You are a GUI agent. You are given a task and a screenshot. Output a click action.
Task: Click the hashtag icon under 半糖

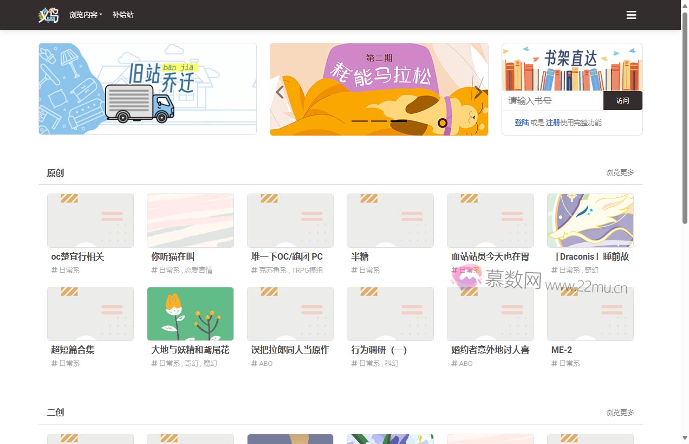click(354, 270)
